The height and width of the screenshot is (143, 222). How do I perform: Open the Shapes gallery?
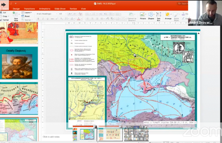click(151, 16)
